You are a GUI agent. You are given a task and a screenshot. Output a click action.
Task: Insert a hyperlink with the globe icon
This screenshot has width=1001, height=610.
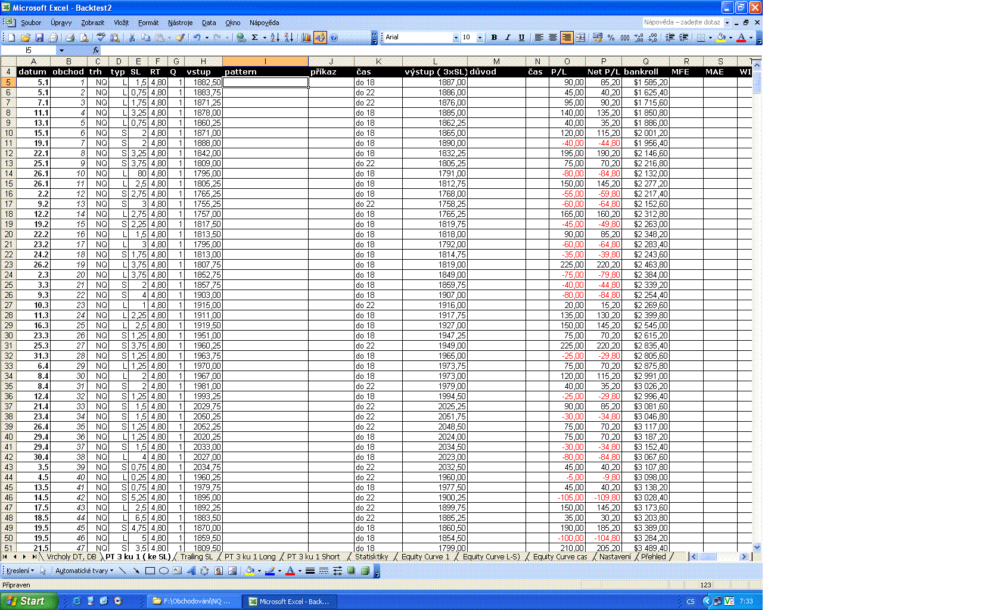point(241,38)
